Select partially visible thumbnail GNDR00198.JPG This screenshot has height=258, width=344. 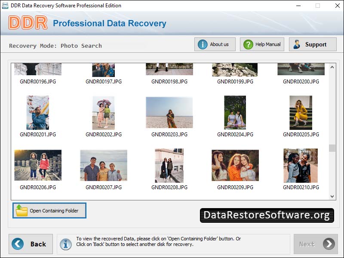click(x=169, y=69)
